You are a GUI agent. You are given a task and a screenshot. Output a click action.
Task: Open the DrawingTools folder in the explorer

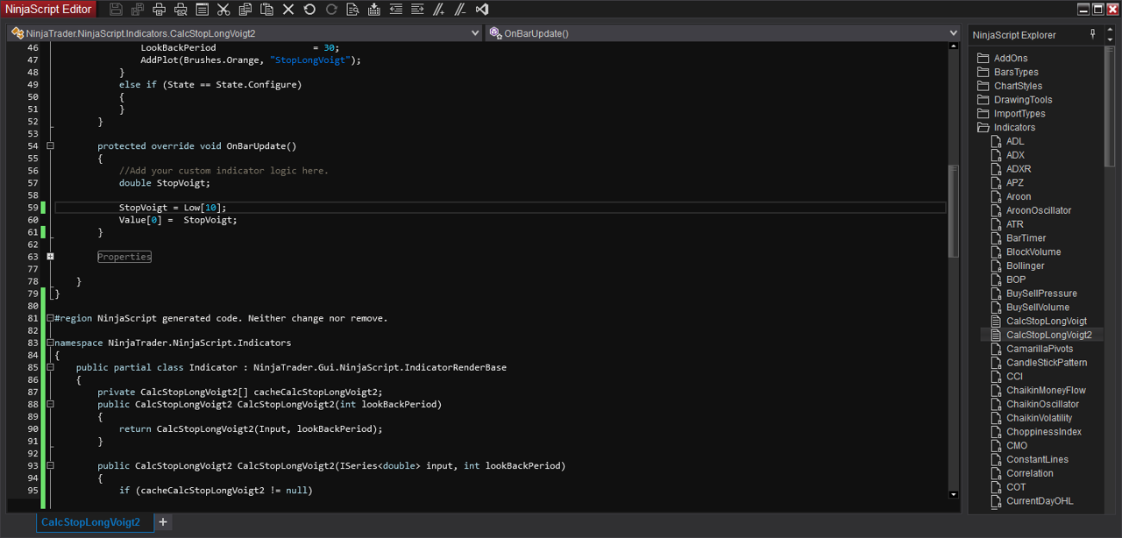click(1022, 100)
